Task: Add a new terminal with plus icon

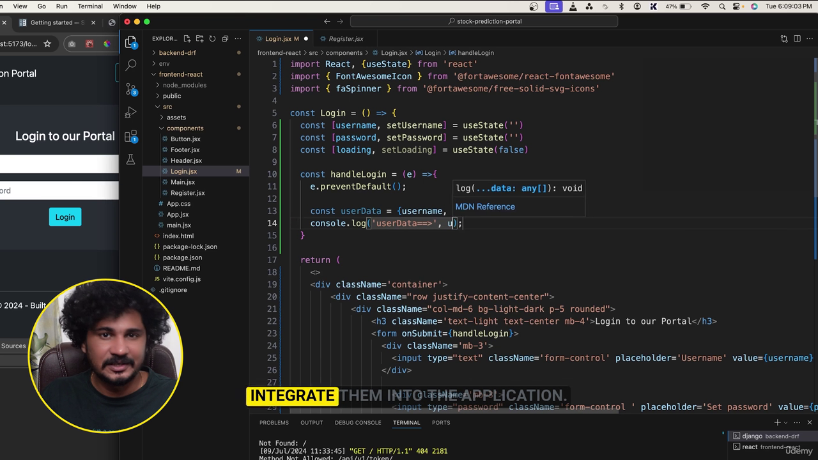Action: coord(777,422)
